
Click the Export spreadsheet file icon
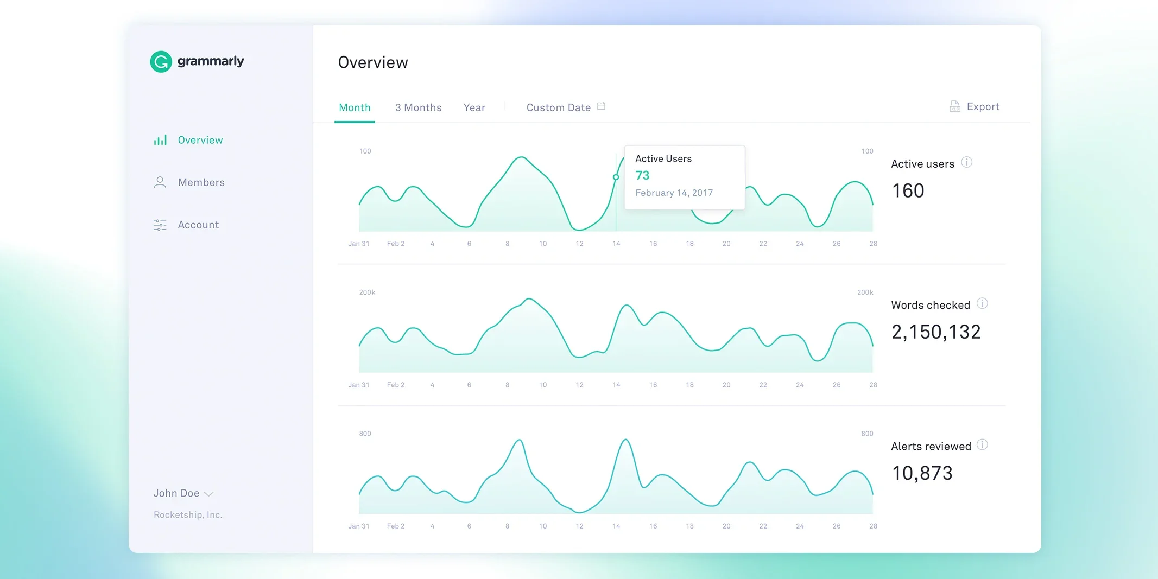click(954, 106)
